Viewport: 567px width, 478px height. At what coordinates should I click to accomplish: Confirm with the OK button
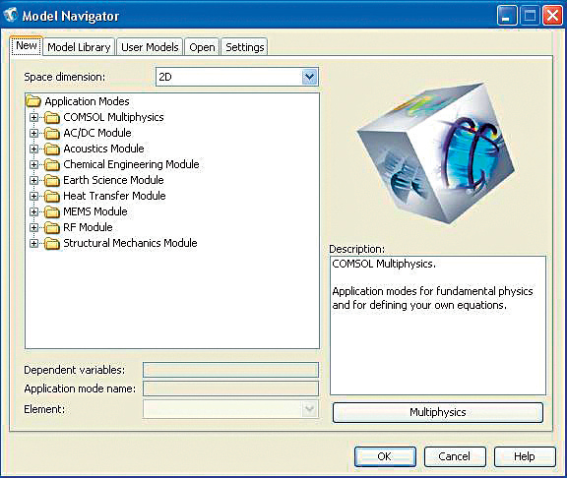pos(385,456)
